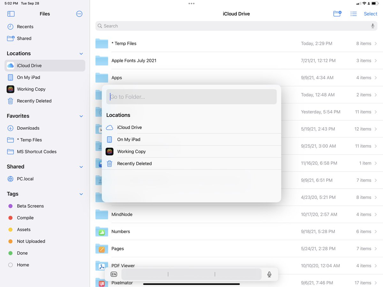The image size is (383, 287).
Task: Open MS Shortcut Codes favorite
Action: 45,152
